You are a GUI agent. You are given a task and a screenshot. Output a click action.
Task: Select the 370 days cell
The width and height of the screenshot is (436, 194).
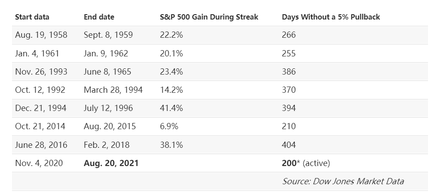(x=288, y=90)
